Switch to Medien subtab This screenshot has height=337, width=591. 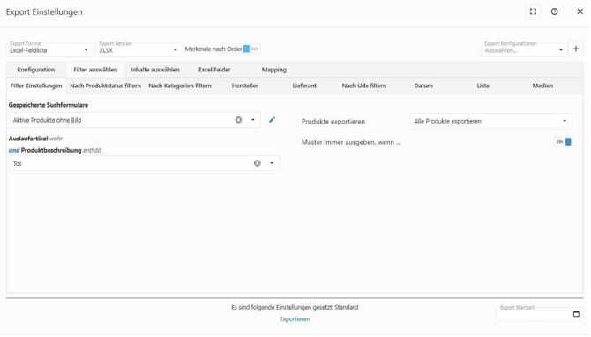(x=543, y=86)
